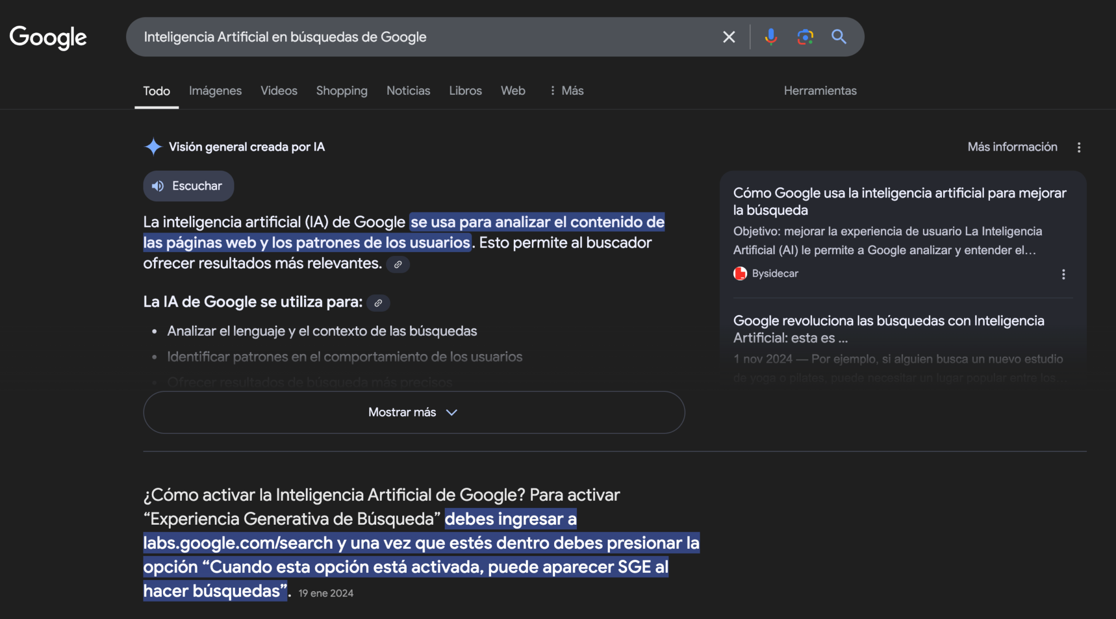Viewport: 1116px width, 619px height.
Task: Open the Shopping tab
Action: click(341, 91)
